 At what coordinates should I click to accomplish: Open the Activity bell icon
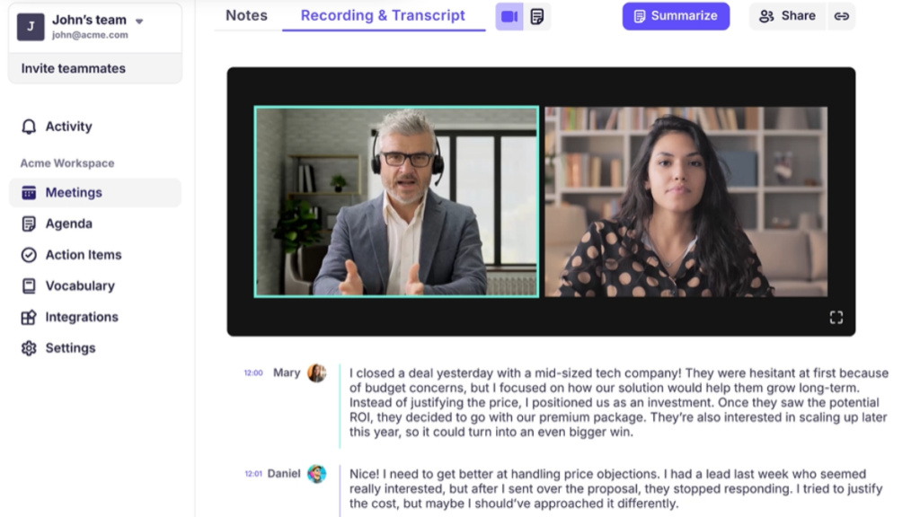[28, 127]
